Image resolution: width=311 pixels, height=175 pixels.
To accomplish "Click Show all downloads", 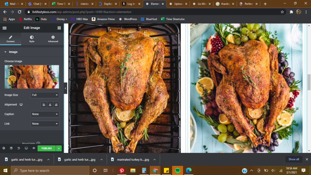I will pos(294,159).
